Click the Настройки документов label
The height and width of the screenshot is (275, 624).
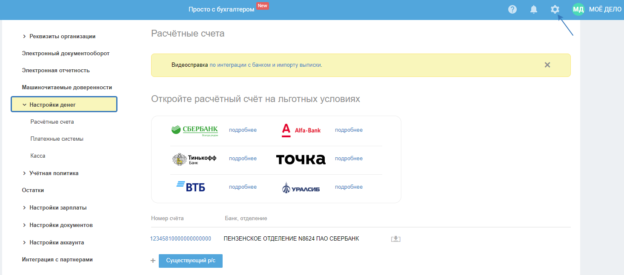click(61, 225)
